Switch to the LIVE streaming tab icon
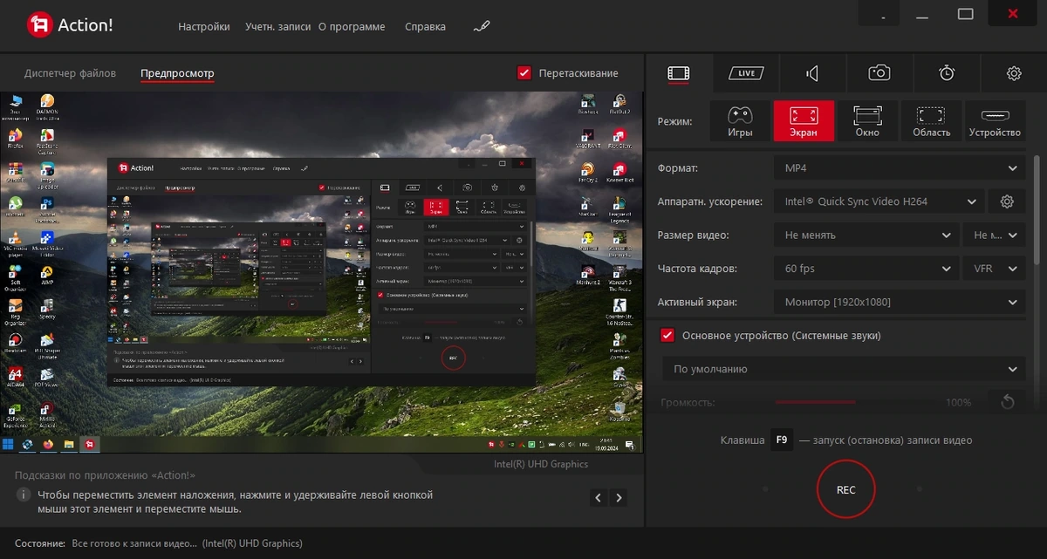 (x=746, y=73)
